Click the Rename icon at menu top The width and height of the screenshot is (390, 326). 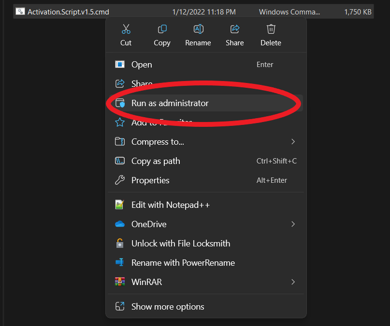pos(198,29)
